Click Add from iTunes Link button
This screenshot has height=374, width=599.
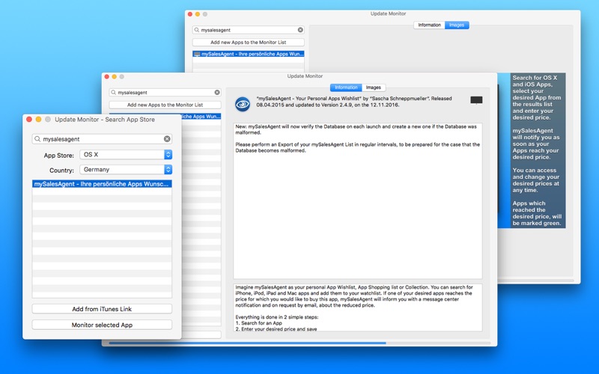[x=102, y=309]
